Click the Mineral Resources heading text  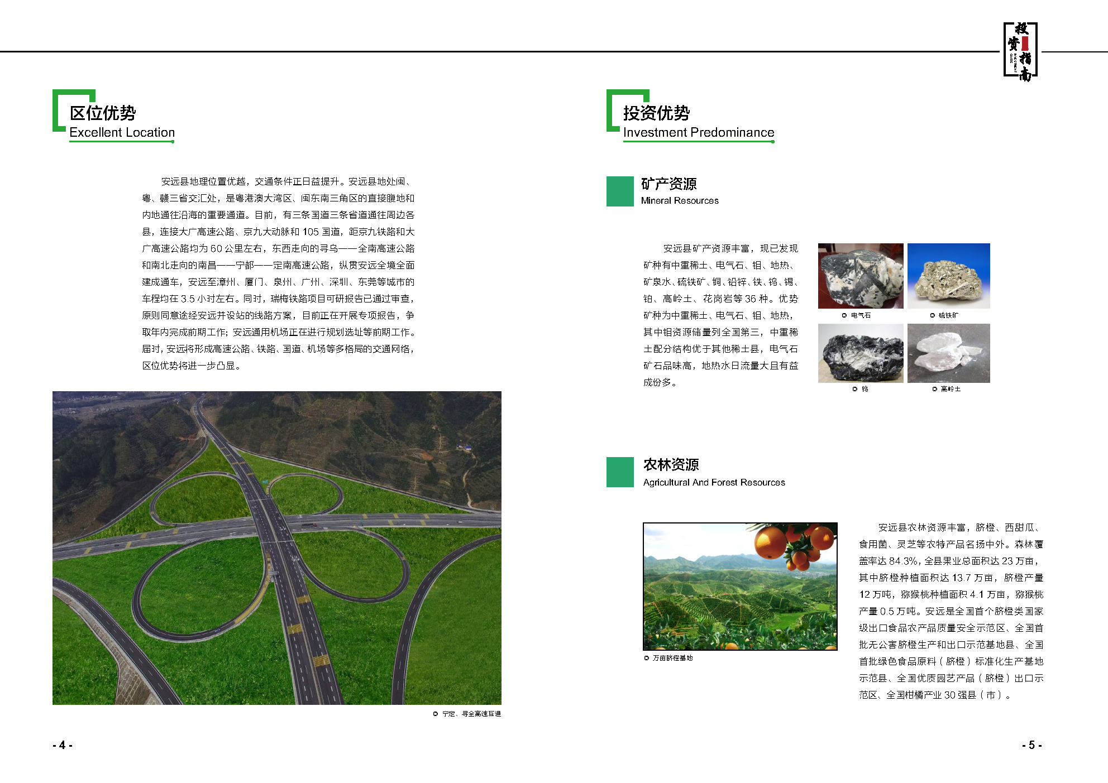tap(680, 201)
